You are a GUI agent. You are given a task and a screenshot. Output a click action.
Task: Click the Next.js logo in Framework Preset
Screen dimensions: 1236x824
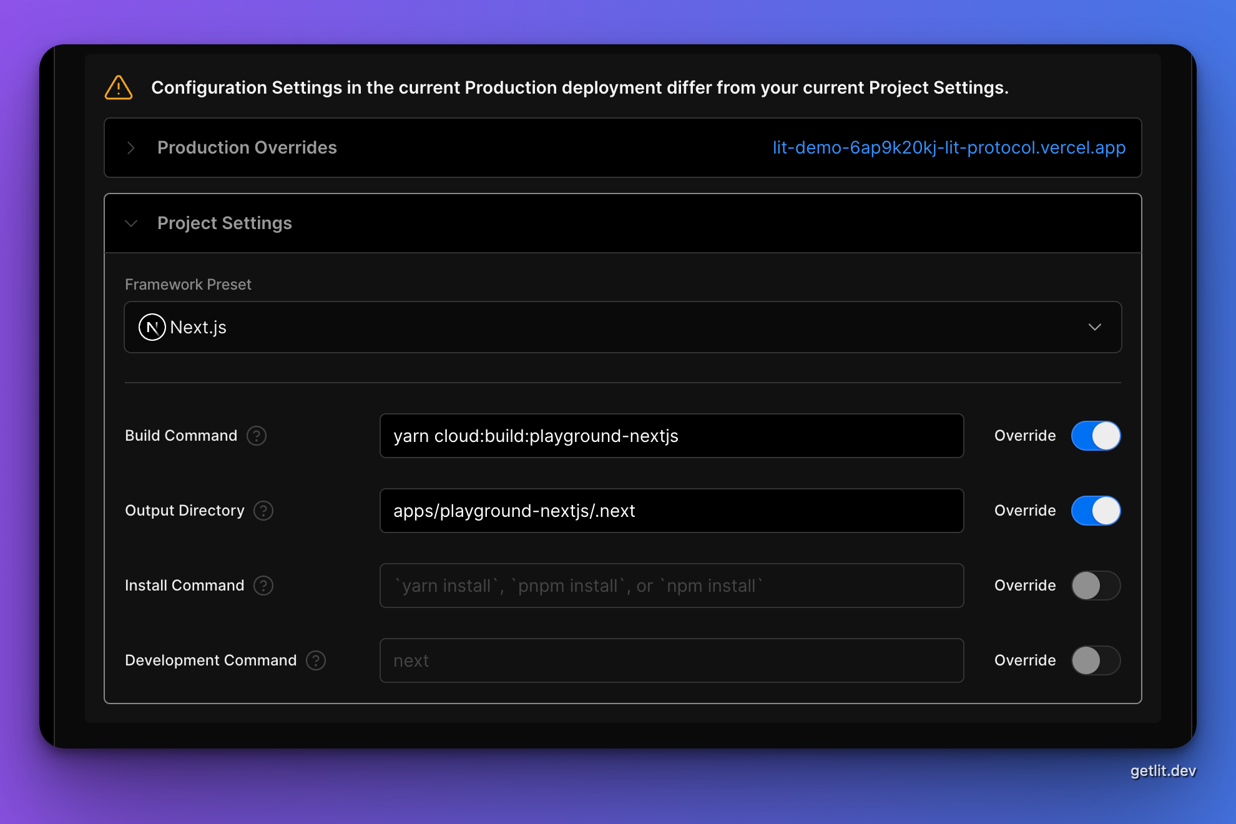(152, 327)
